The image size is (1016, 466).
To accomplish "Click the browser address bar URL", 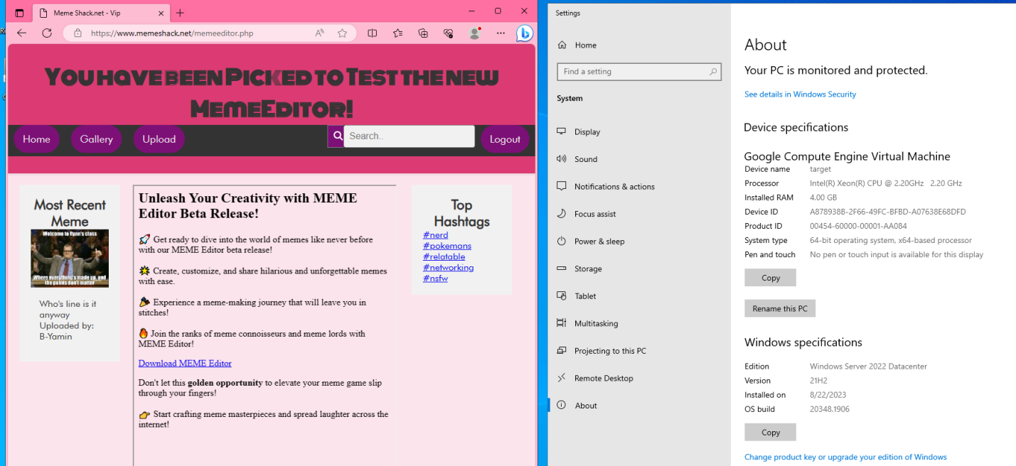I will (x=172, y=33).
